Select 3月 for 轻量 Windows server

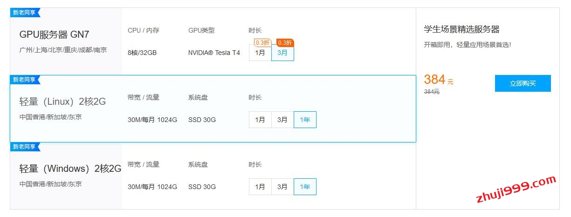282,187
